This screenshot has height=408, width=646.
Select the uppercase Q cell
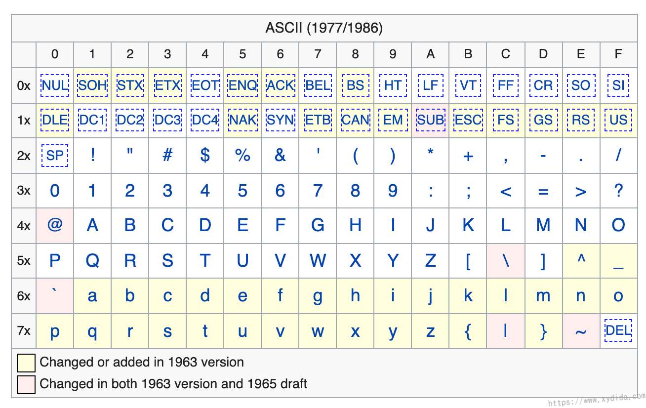tap(92, 261)
